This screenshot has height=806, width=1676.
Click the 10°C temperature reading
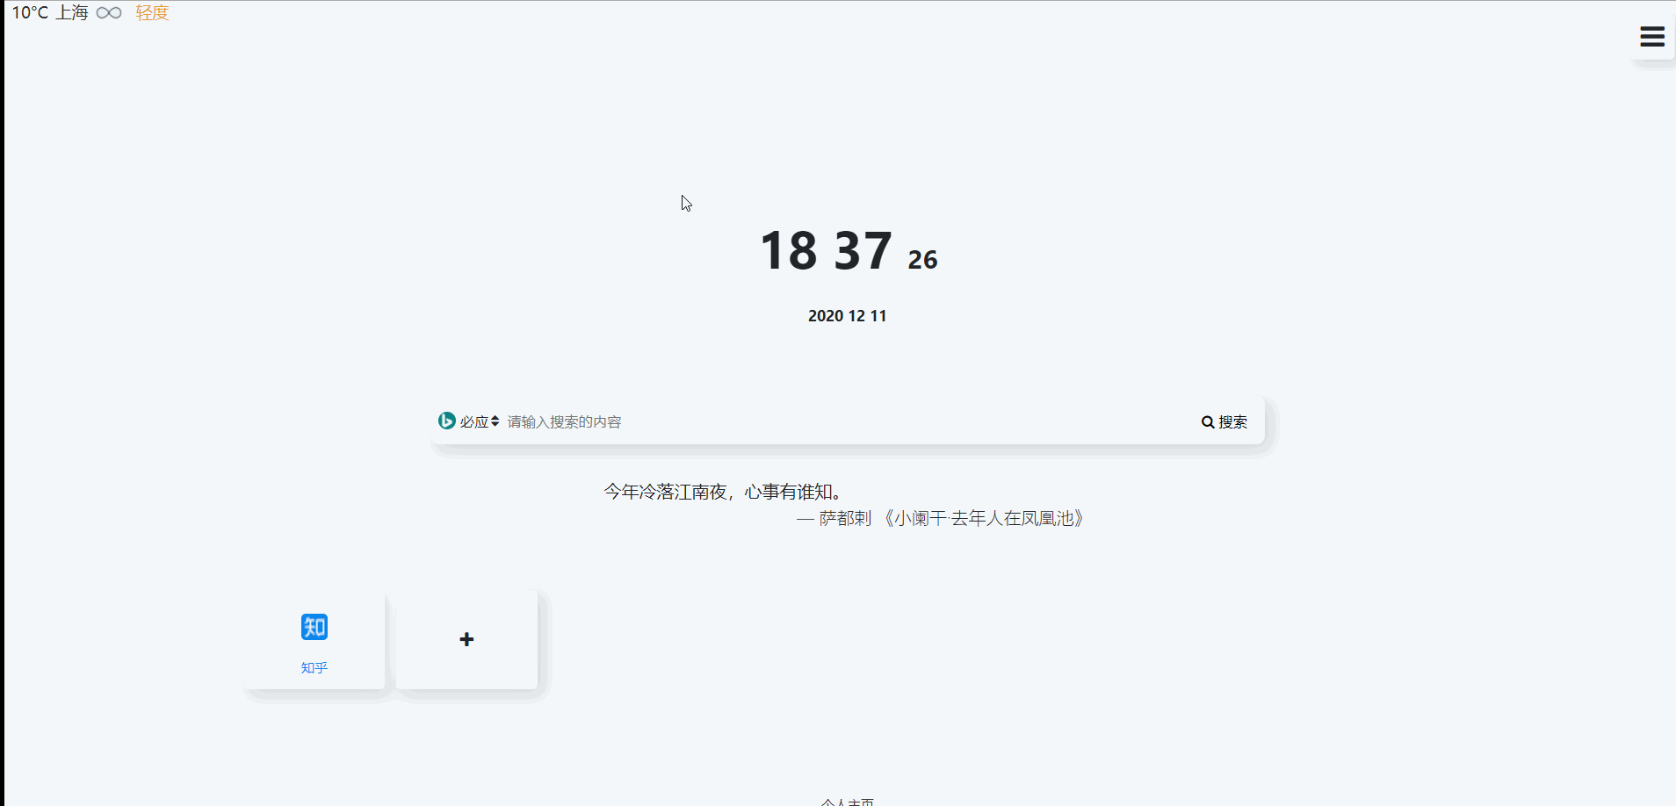coord(30,13)
